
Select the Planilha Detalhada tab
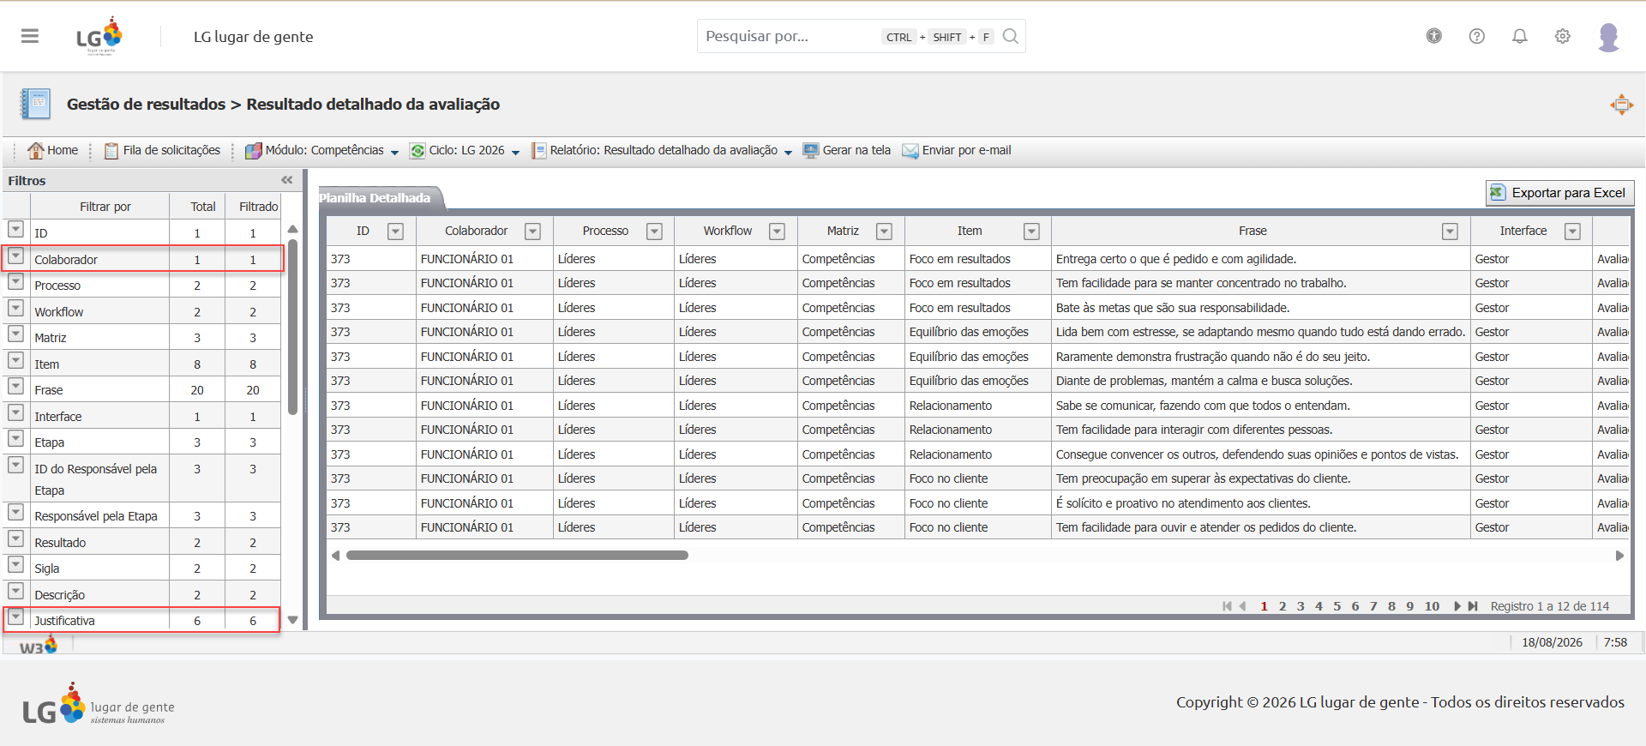(x=380, y=198)
